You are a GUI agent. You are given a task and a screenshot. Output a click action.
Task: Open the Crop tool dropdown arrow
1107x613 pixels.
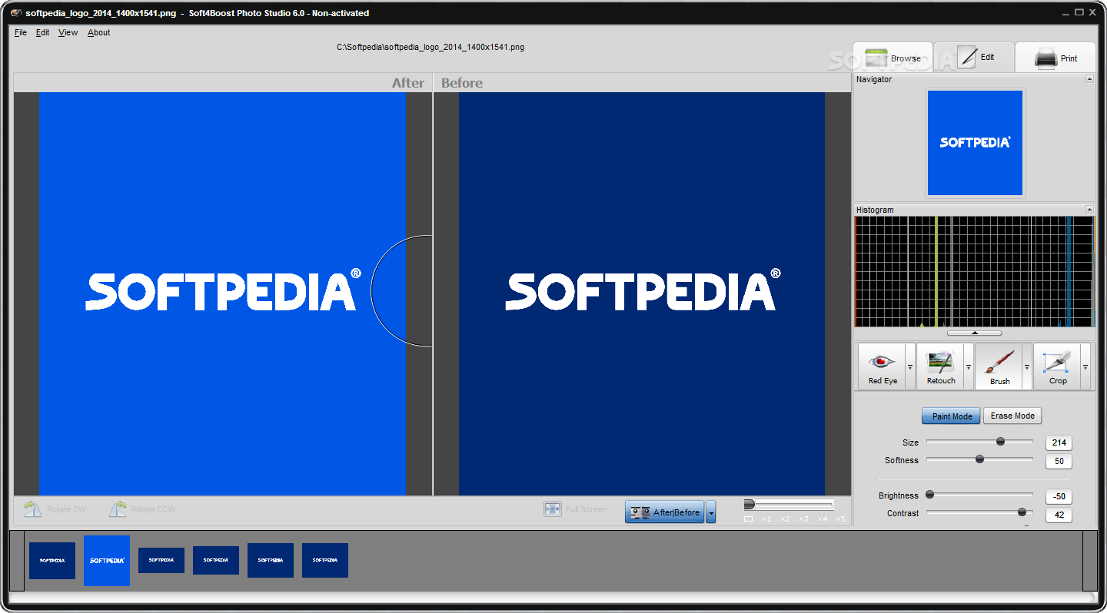1085,366
